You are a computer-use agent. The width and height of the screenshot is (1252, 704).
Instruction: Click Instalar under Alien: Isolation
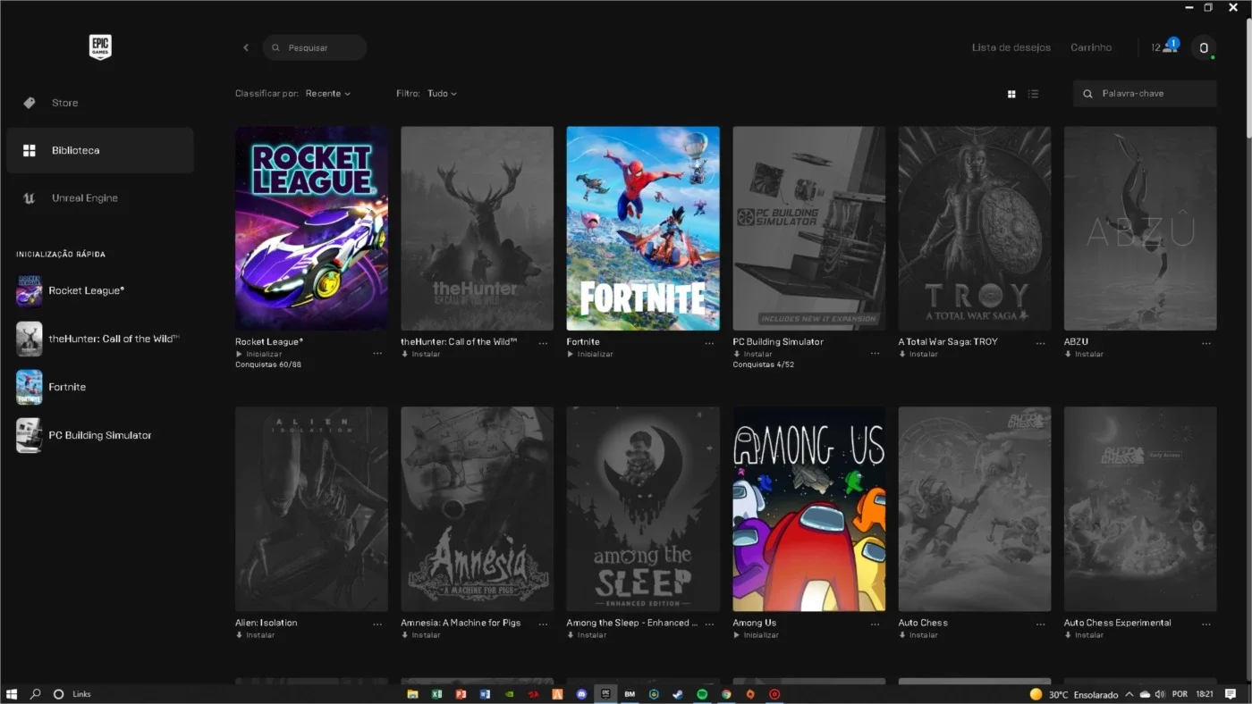tap(255, 635)
